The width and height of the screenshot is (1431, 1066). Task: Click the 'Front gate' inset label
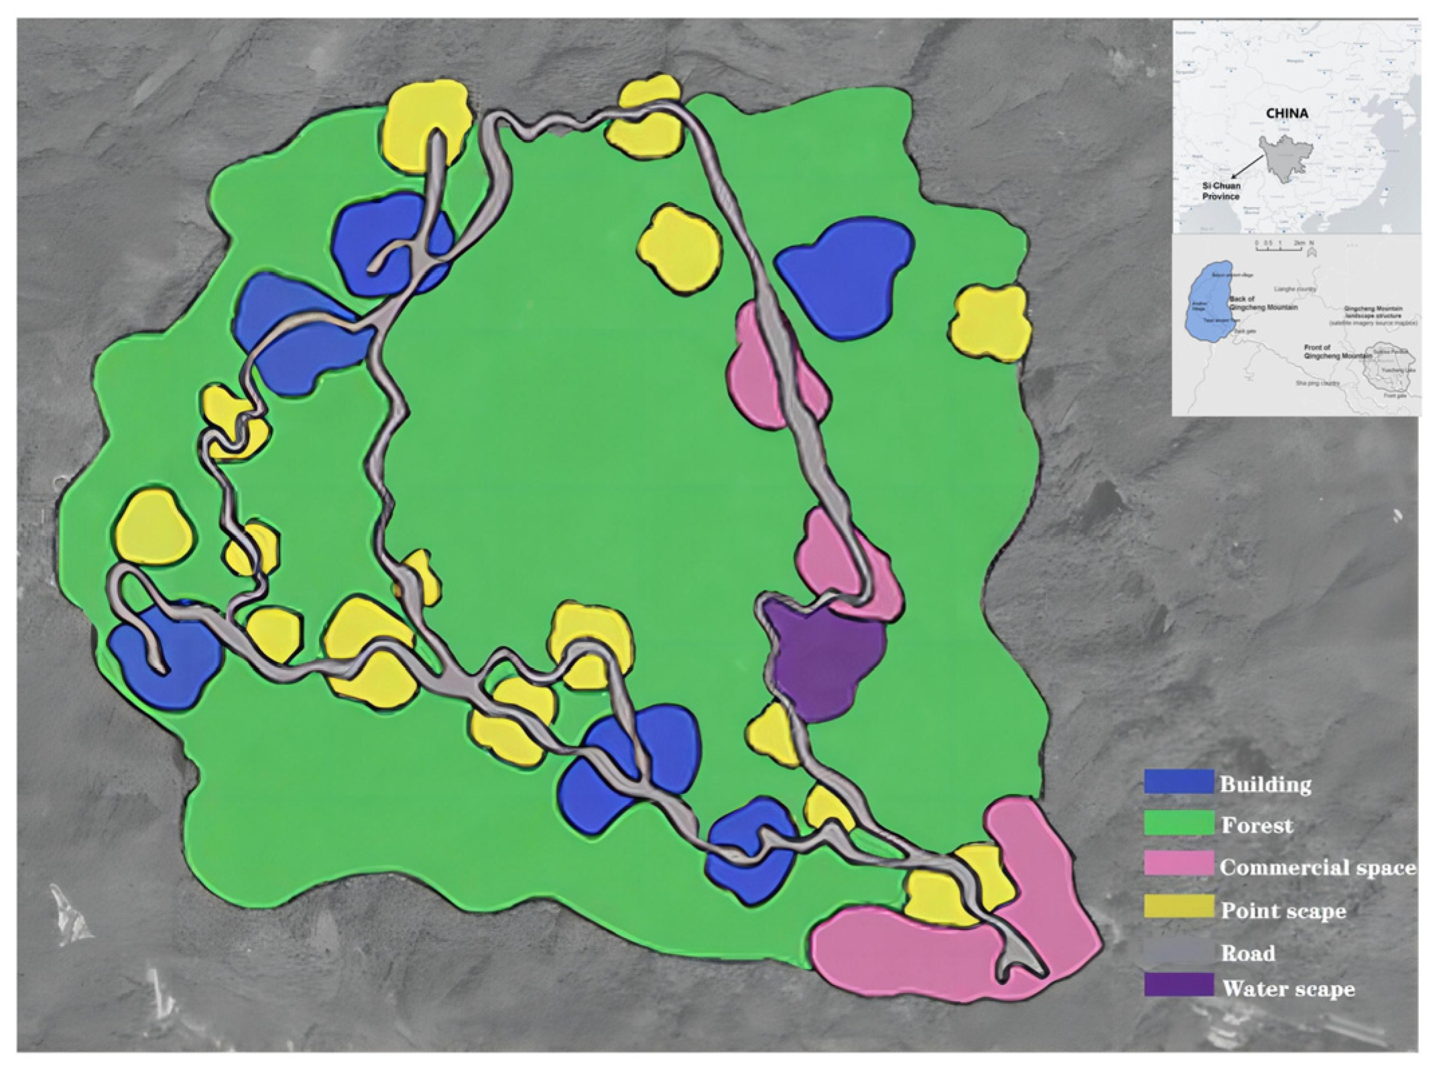point(1395,395)
